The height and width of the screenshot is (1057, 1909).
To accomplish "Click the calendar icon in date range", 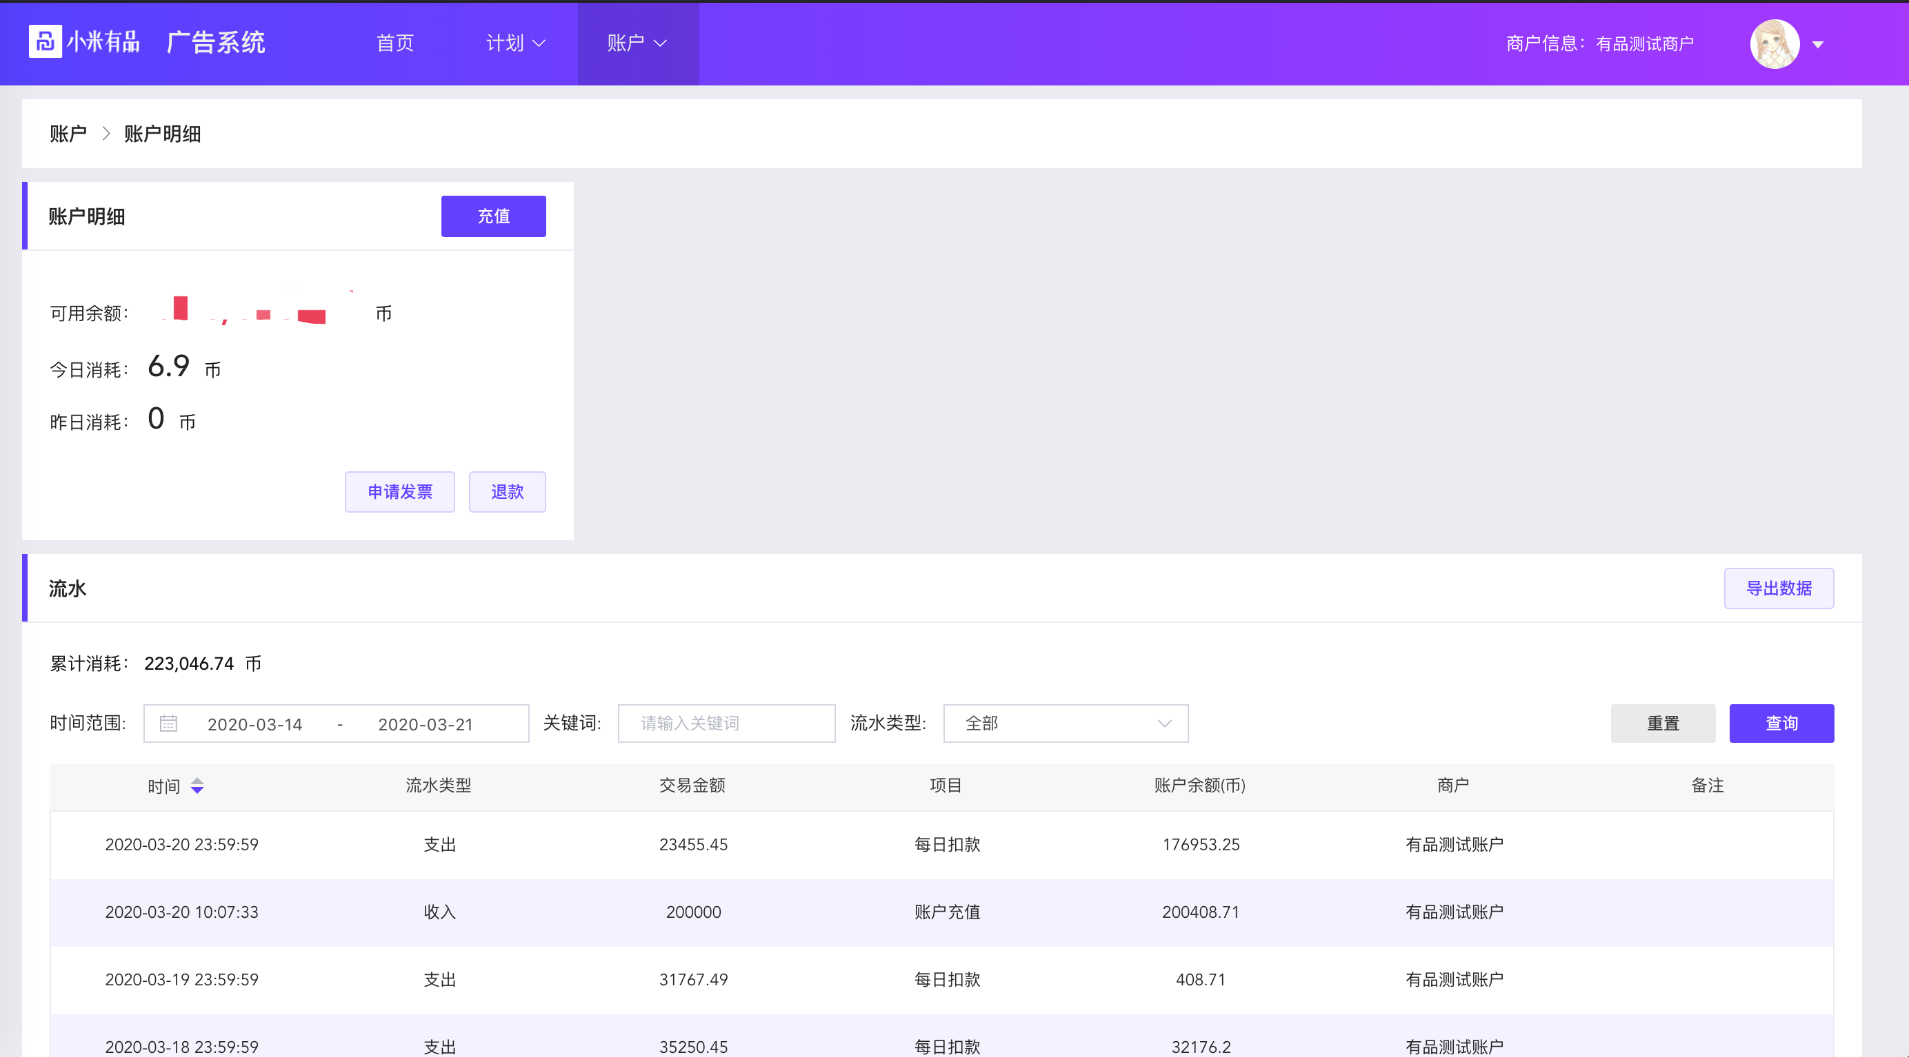I will pyautogui.click(x=168, y=724).
